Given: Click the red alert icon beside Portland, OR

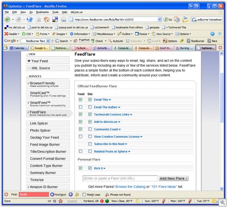Looking at the screenshot, I should (x=102, y=201).
